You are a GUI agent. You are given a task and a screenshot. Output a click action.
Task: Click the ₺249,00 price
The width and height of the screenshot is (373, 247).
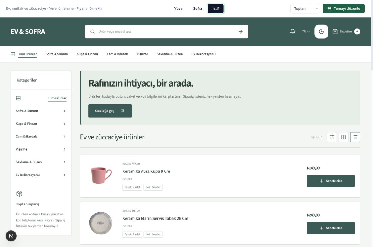point(313,215)
